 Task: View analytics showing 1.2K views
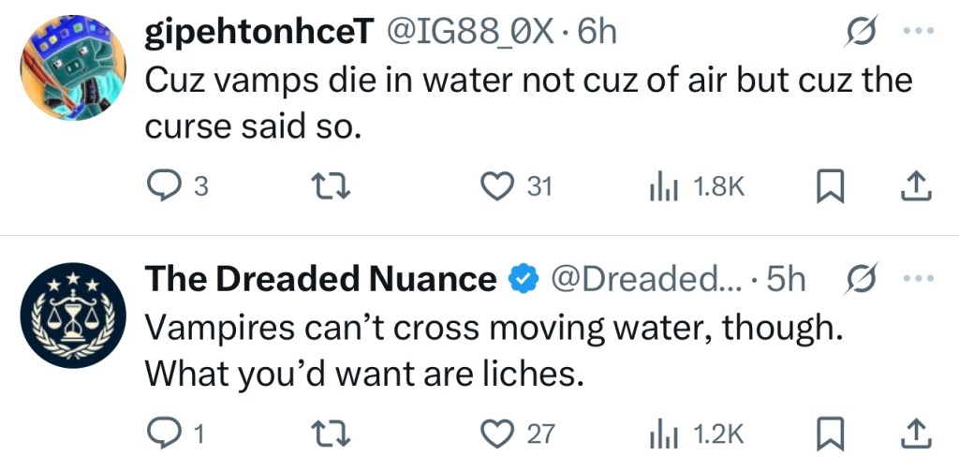click(661, 433)
